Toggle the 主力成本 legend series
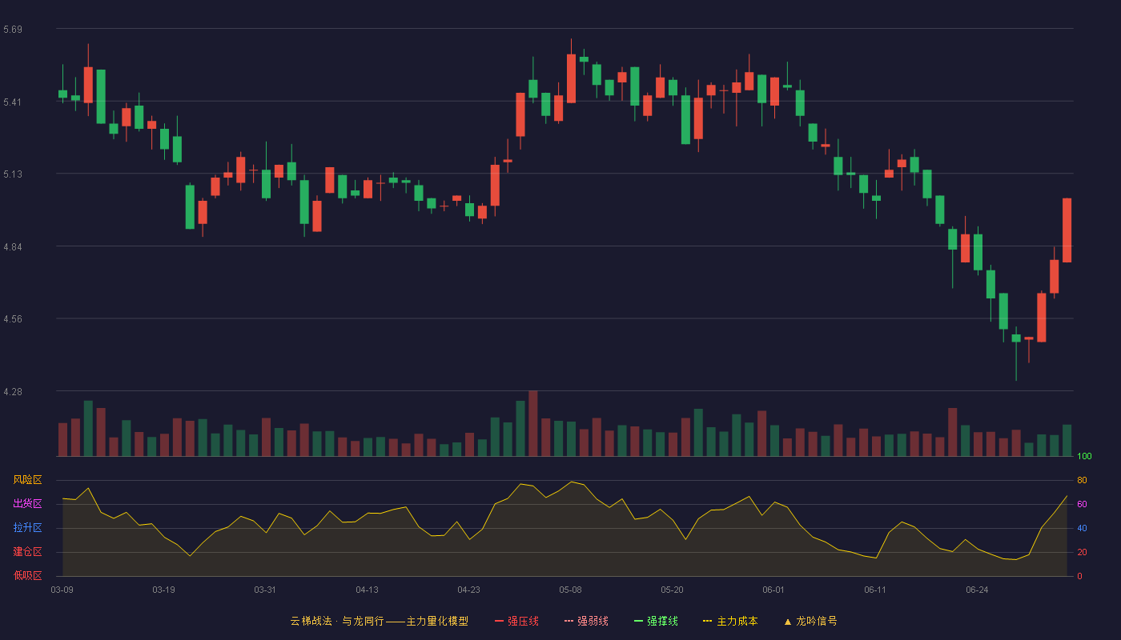Screen dimensions: 1121x640 (730, 621)
